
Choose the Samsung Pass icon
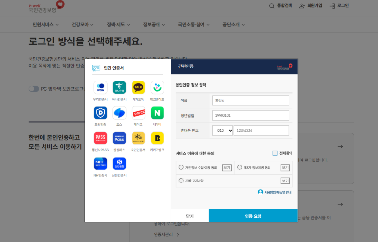click(119, 138)
